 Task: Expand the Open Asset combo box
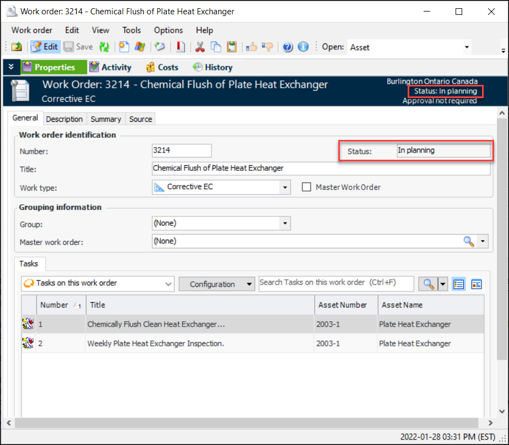[x=467, y=47]
